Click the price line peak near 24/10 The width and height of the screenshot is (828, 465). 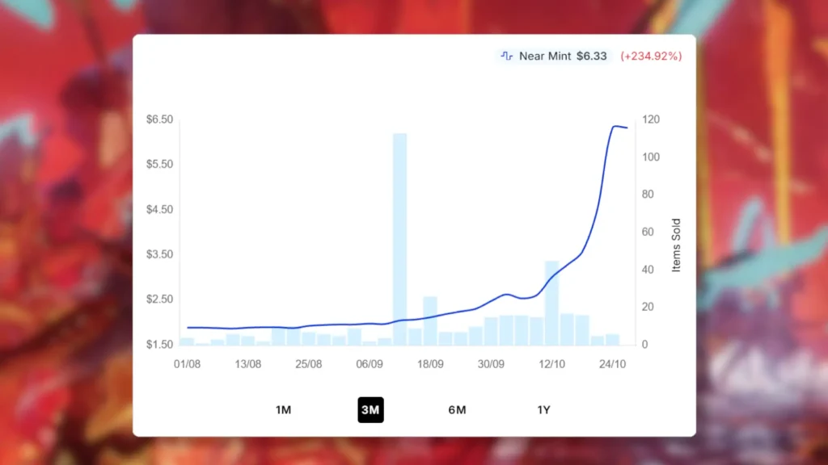pos(615,126)
